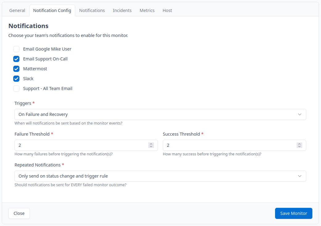The image size is (321, 226).
Task: Go to the Incidents tab
Action: (x=122, y=10)
